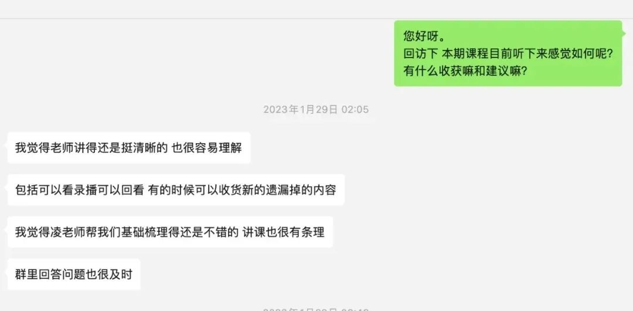Click the line starting with "回访下 本期课程"
The width and height of the screenshot is (633, 311).
pyautogui.click(x=508, y=53)
